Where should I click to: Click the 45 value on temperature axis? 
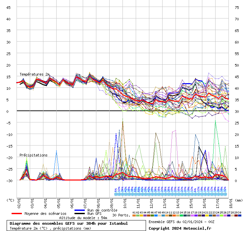pos(8,8)
